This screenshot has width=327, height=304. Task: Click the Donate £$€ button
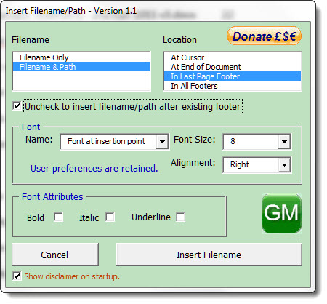click(x=265, y=36)
